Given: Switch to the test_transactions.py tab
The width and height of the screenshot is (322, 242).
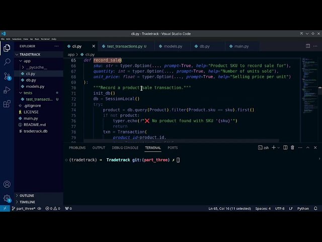Looking at the screenshot, I should tap(126, 46).
